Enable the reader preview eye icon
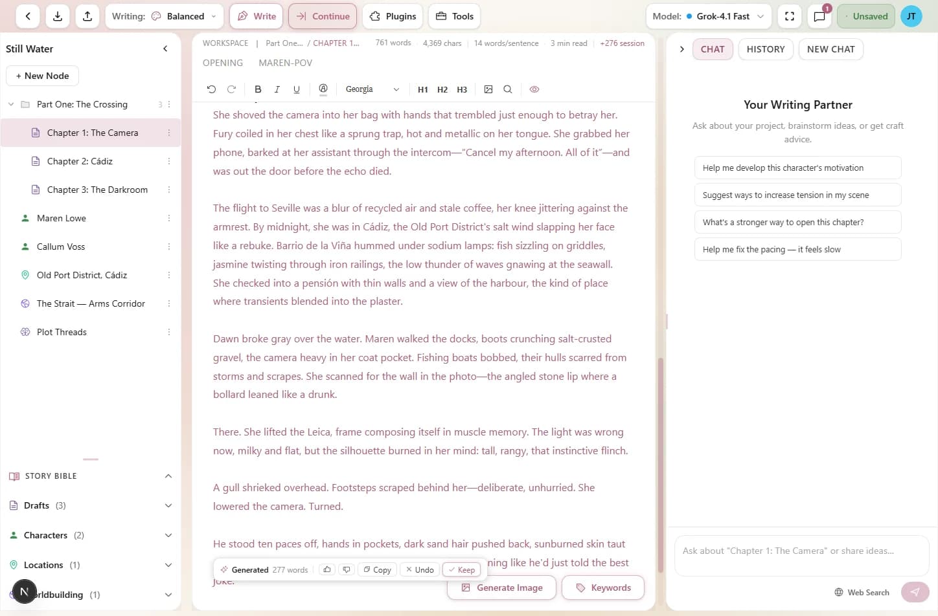Image resolution: width=938 pixels, height=616 pixels. (x=534, y=89)
